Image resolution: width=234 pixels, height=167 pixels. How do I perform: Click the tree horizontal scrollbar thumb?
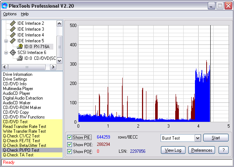(x=27, y=67)
